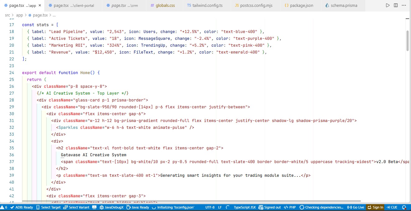411x211 pixels.
Task: Change the LF line ending setting
Action: click(x=220, y=207)
